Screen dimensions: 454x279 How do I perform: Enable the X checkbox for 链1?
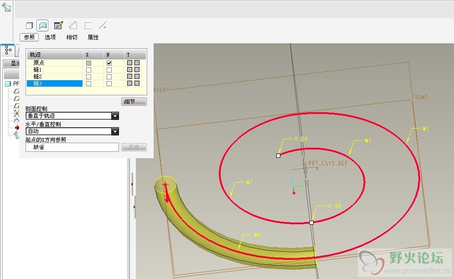click(x=88, y=70)
